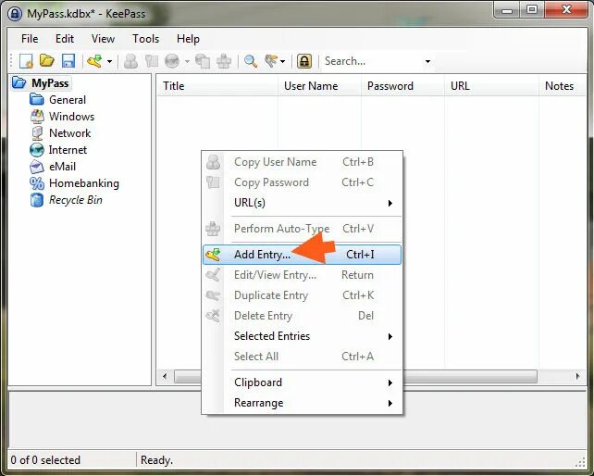
Task: Expand the Clipboard submenu
Action: (x=302, y=382)
